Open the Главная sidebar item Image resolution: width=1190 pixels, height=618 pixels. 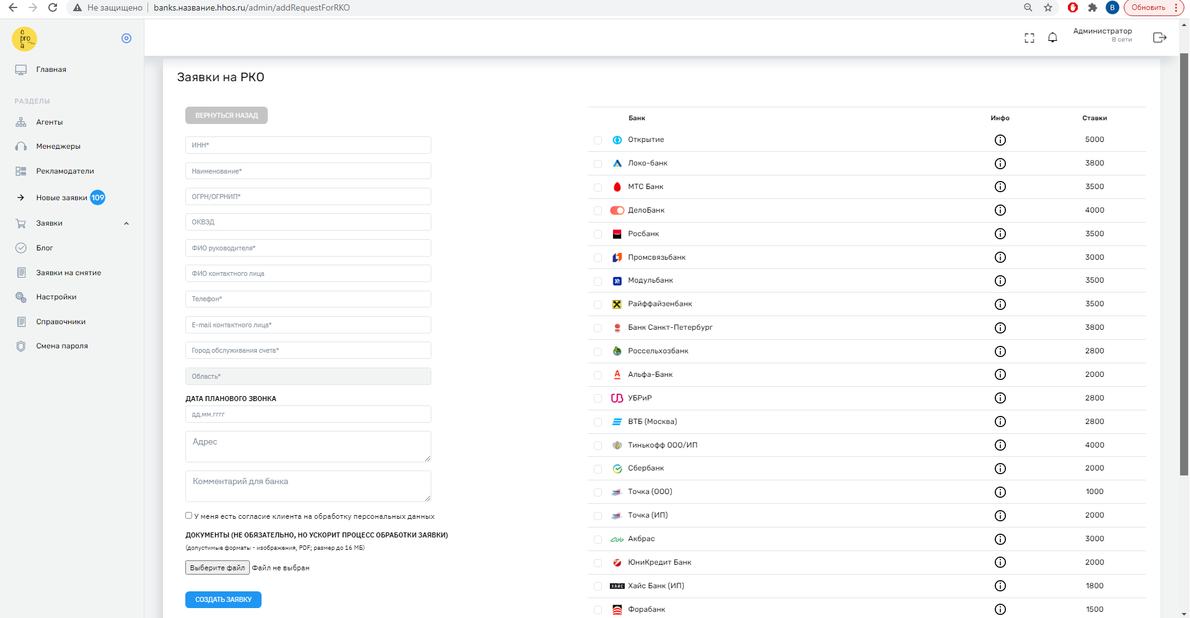[x=51, y=69]
